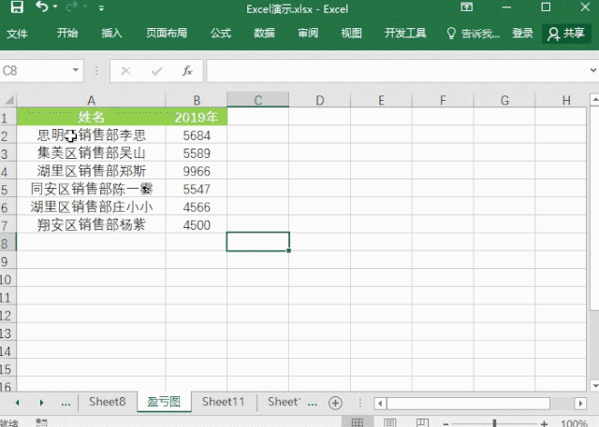Click the vertical scrollbar down arrow

595,386
